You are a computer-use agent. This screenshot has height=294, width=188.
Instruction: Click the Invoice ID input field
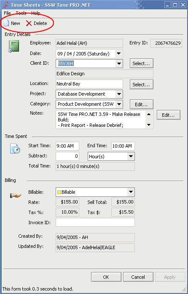point(95,223)
